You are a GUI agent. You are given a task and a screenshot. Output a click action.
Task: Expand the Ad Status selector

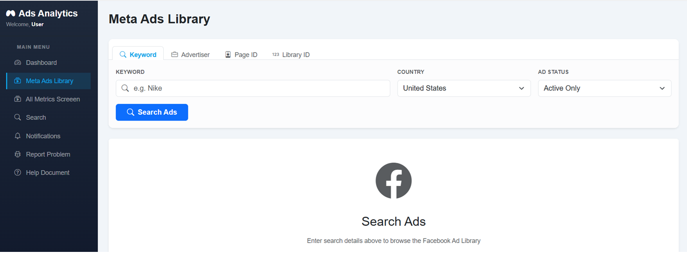coord(604,88)
